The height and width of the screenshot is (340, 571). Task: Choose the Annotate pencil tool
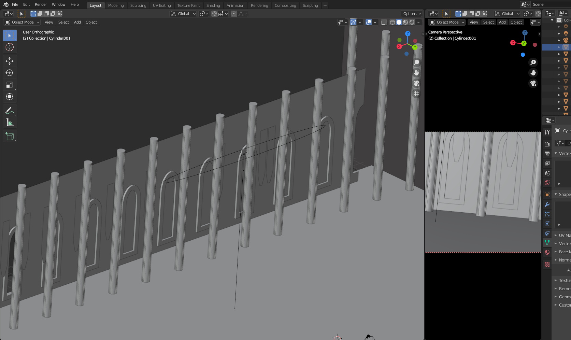(x=10, y=111)
